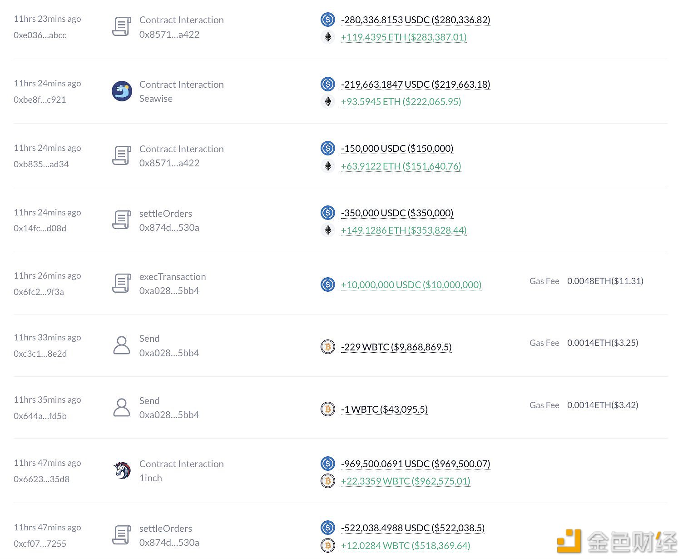The height and width of the screenshot is (559, 683).
Task: Click the -1 WBTC amount
Action: 384,409
